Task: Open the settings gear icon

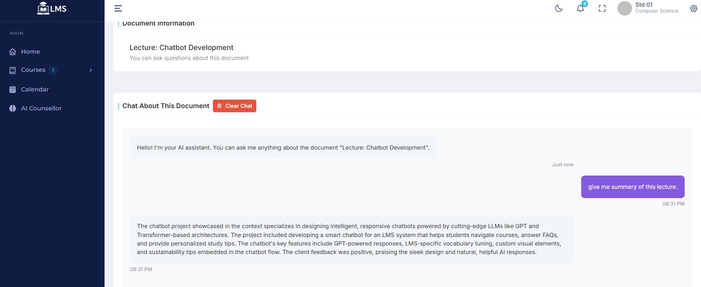Action: tap(694, 9)
